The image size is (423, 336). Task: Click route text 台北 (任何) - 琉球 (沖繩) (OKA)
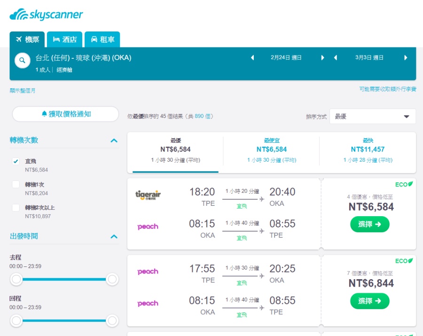(x=83, y=58)
